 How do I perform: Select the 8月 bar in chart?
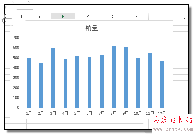pyautogui.click(x=113, y=77)
